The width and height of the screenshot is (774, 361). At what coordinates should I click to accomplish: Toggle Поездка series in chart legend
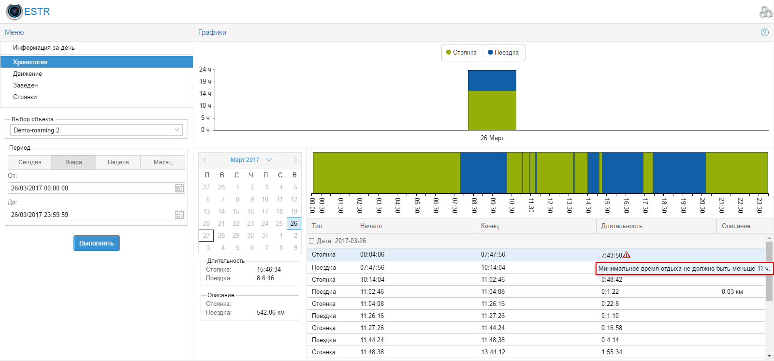pos(503,53)
